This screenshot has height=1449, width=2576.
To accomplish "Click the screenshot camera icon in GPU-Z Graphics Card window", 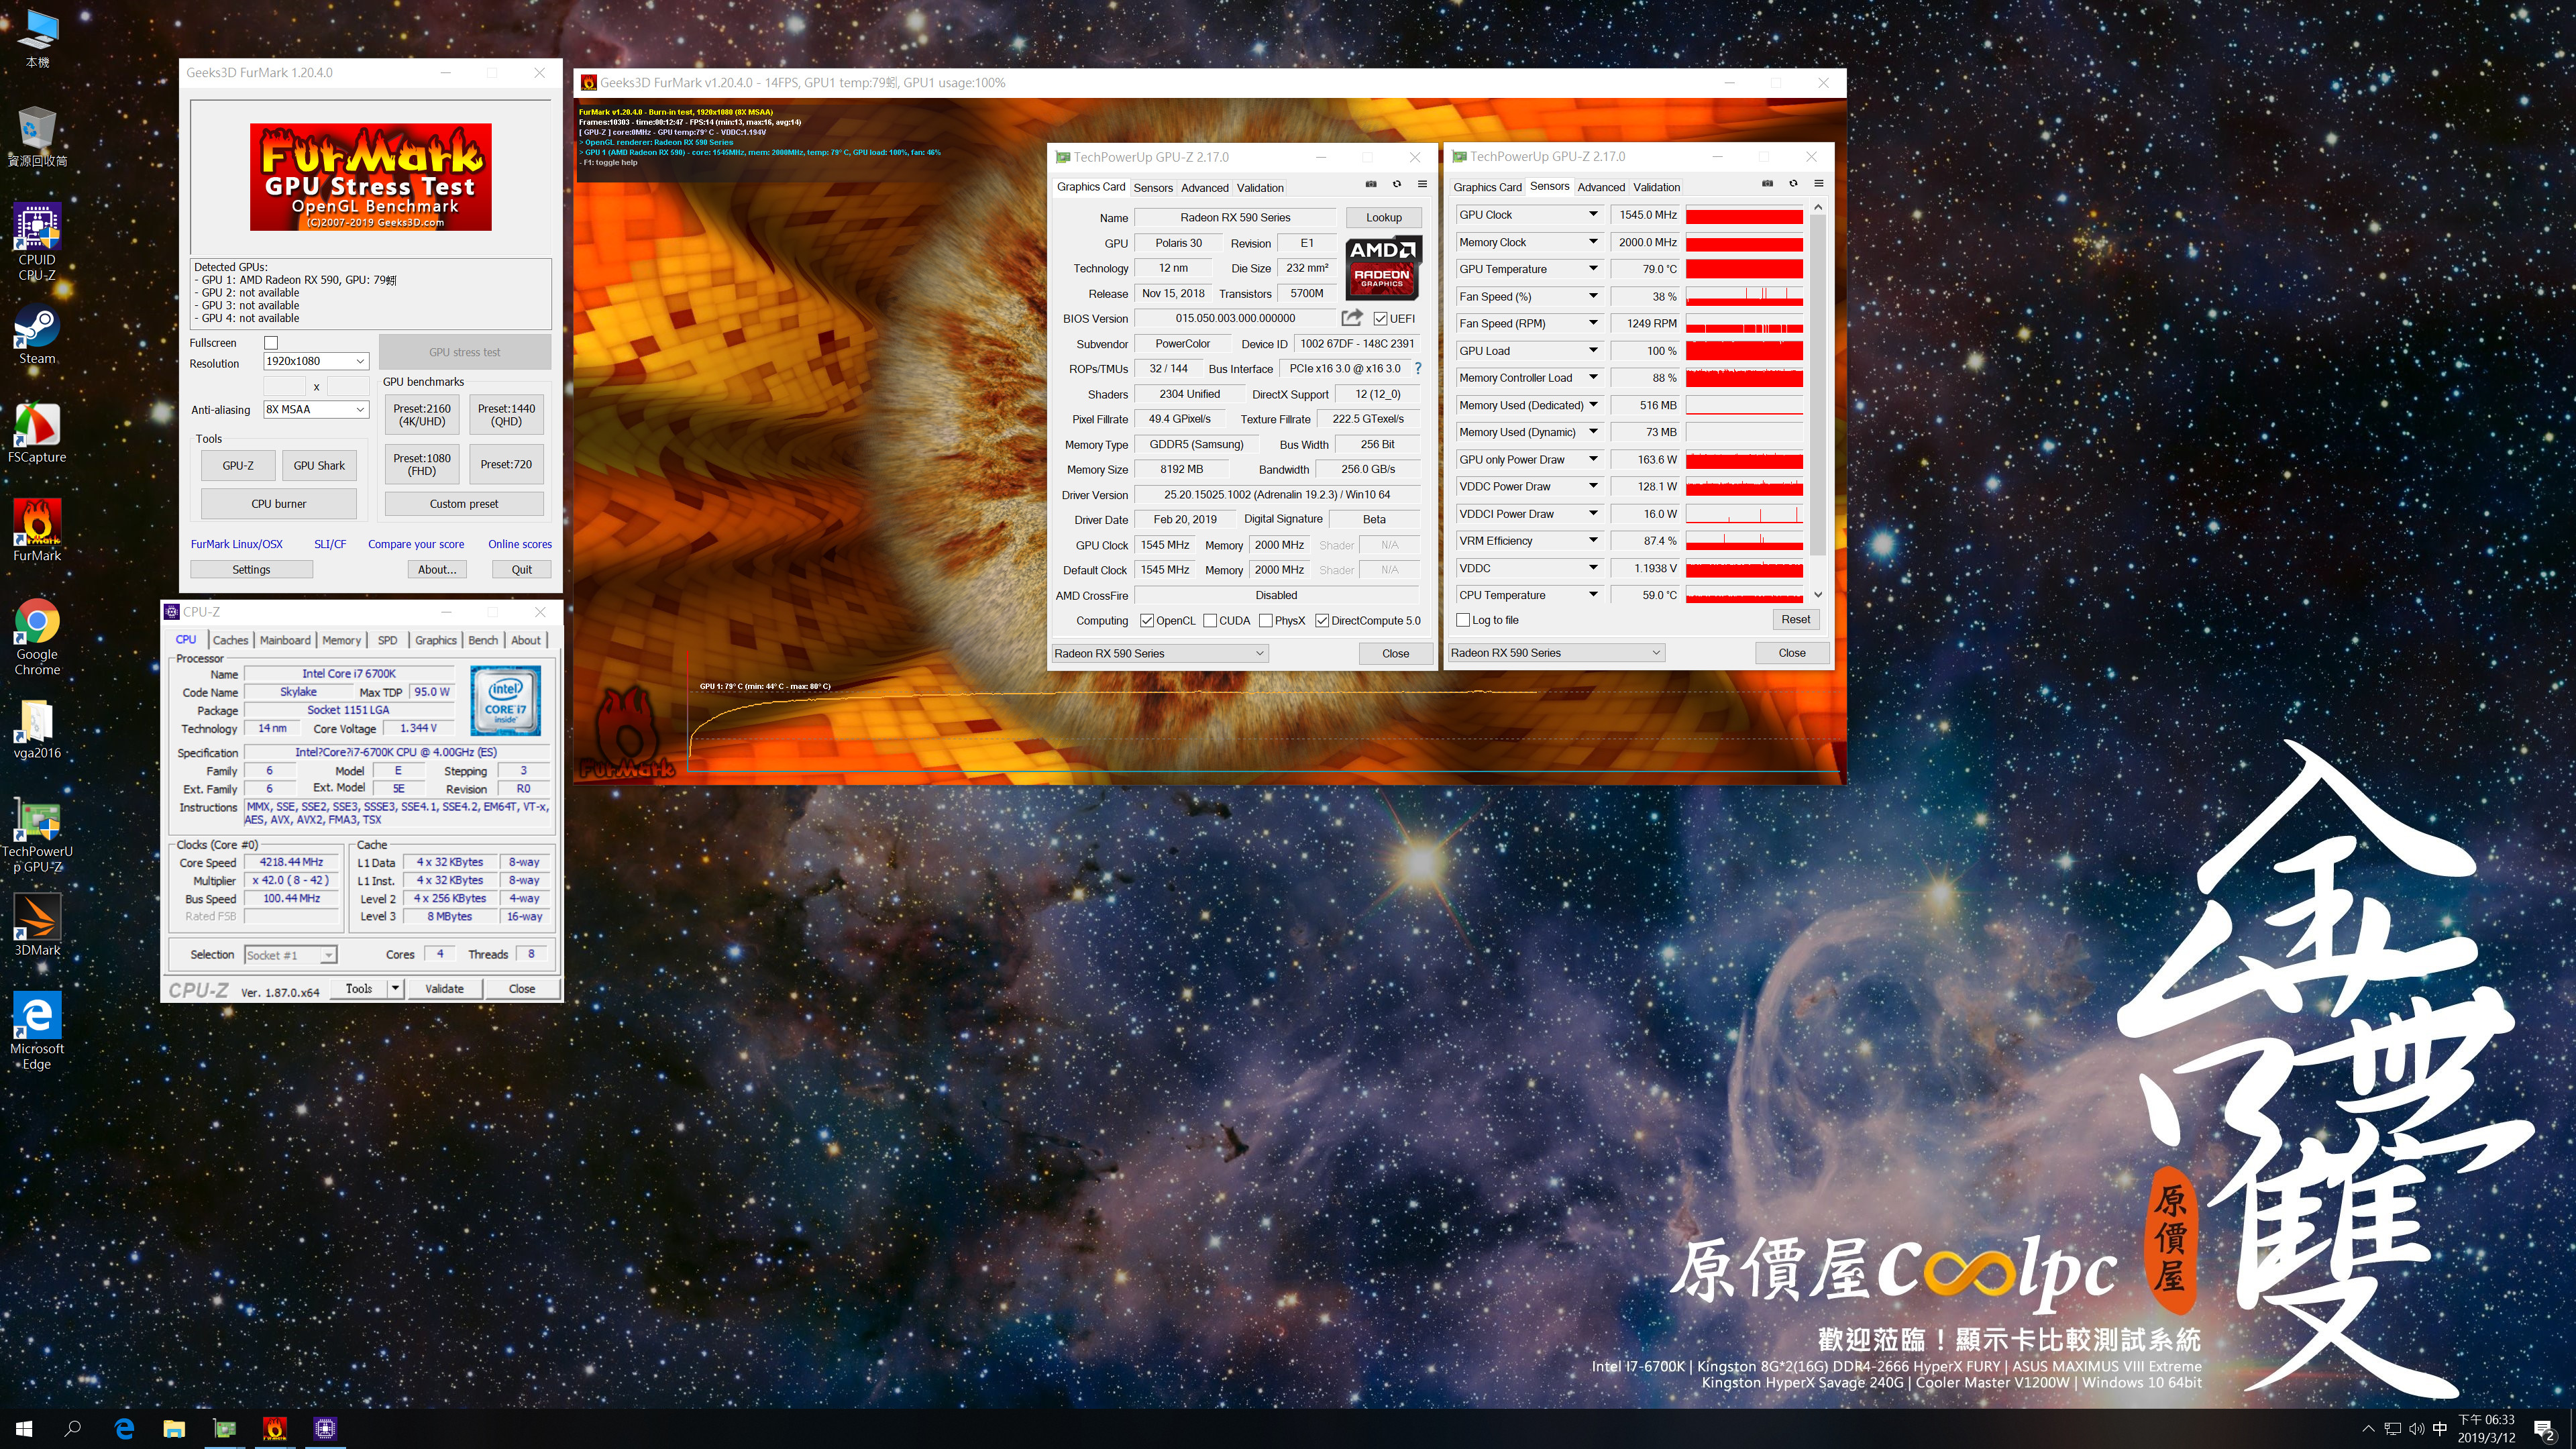I will 1371,184.
